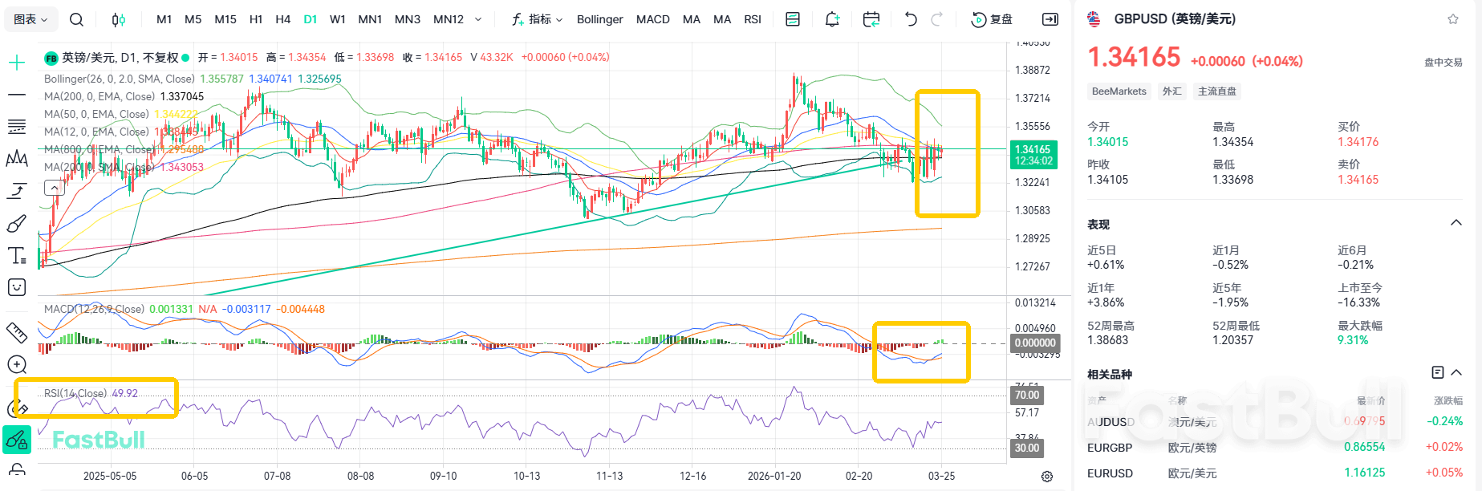Open the symbol search magnifier
The height and width of the screenshot is (491, 1482).
point(76,19)
